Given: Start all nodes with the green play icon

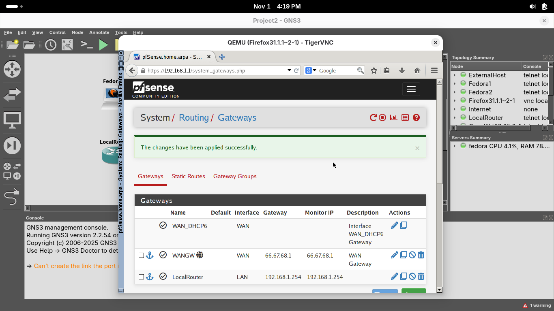Looking at the screenshot, I should coord(104,45).
